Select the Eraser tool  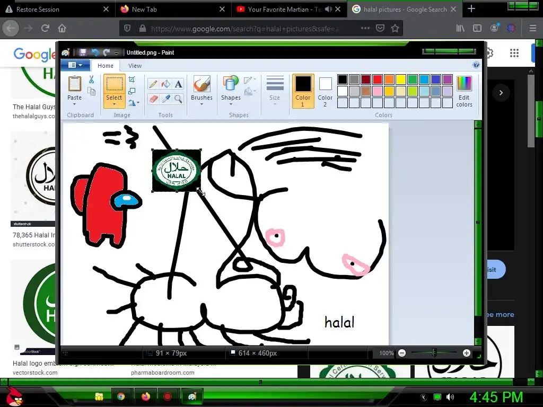153,99
